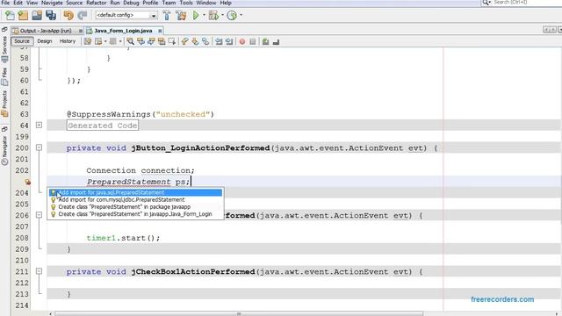Open the Team menu
This screenshot has width=562, height=316.
pyautogui.click(x=169, y=3)
